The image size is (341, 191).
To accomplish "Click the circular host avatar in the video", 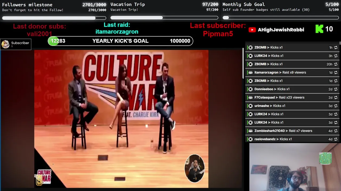I will [194, 168].
